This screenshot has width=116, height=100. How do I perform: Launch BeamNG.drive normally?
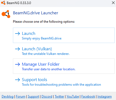pos(64,35)
